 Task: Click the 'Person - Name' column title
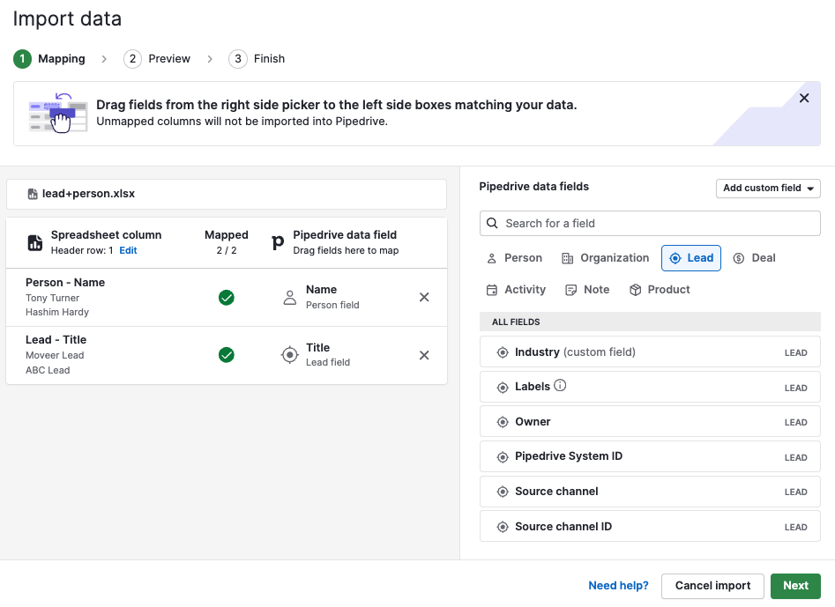pos(65,283)
